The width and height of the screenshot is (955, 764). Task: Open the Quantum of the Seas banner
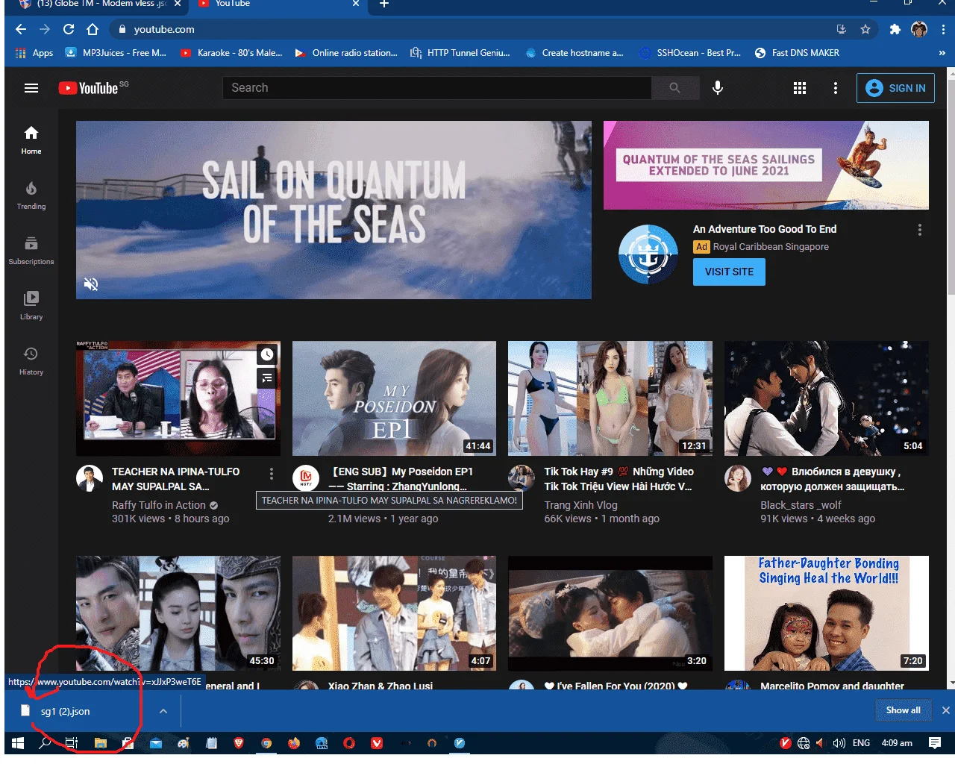[334, 210]
